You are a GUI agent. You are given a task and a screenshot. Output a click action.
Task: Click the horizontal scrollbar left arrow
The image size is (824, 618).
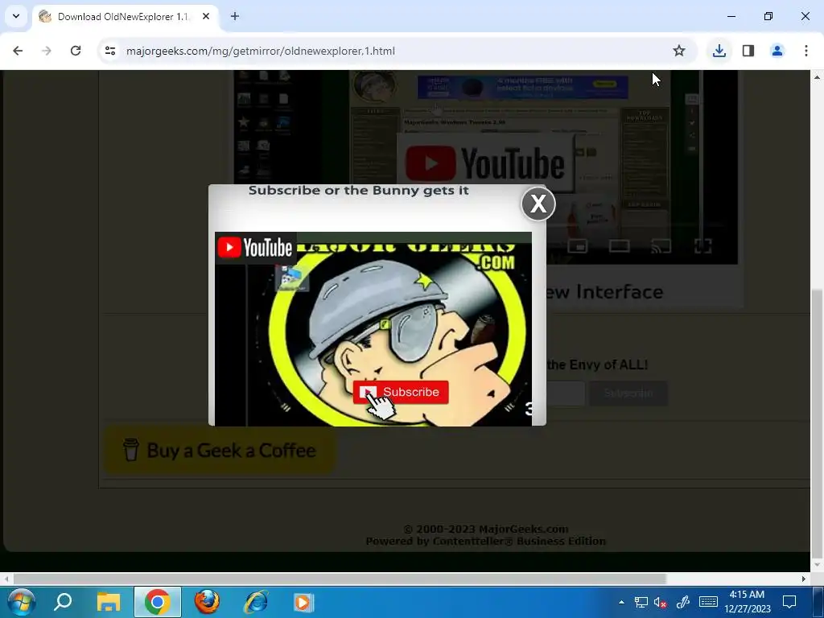pyautogui.click(x=6, y=579)
